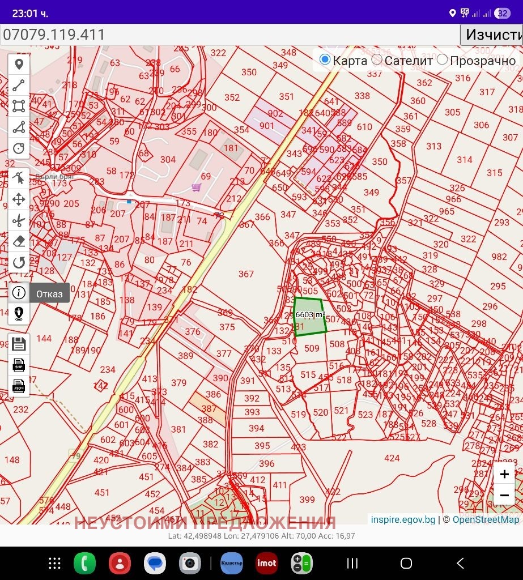The width and height of the screenshot is (523, 580).
Task: Open the inspire.egov.bg link
Action: tap(402, 519)
